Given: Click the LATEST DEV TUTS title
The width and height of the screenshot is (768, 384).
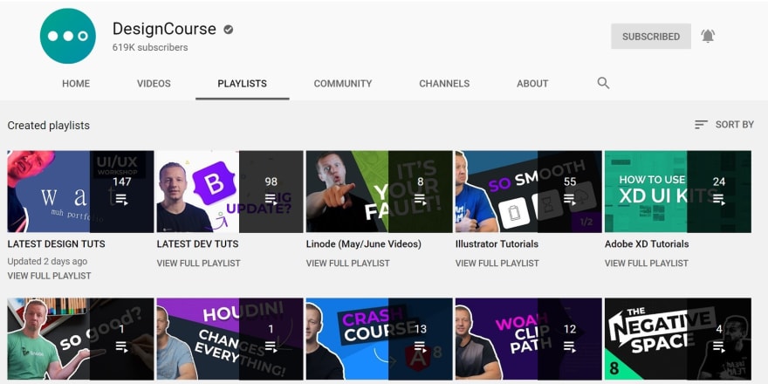Looking at the screenshot, I should point(198,243).
